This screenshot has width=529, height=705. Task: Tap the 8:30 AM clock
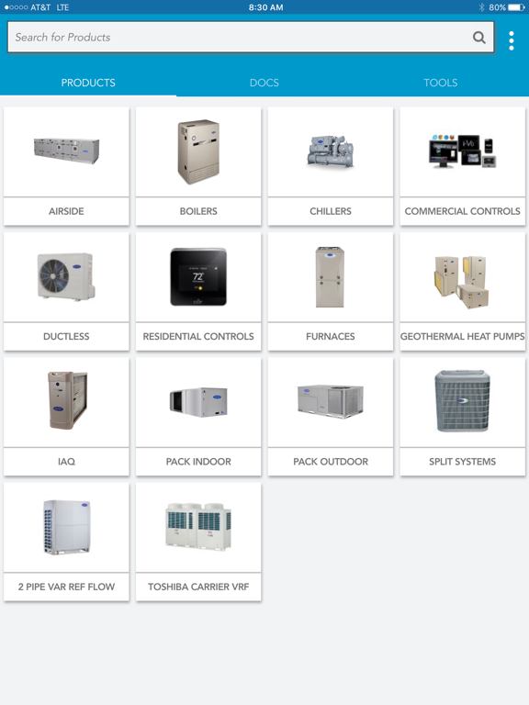265,7
